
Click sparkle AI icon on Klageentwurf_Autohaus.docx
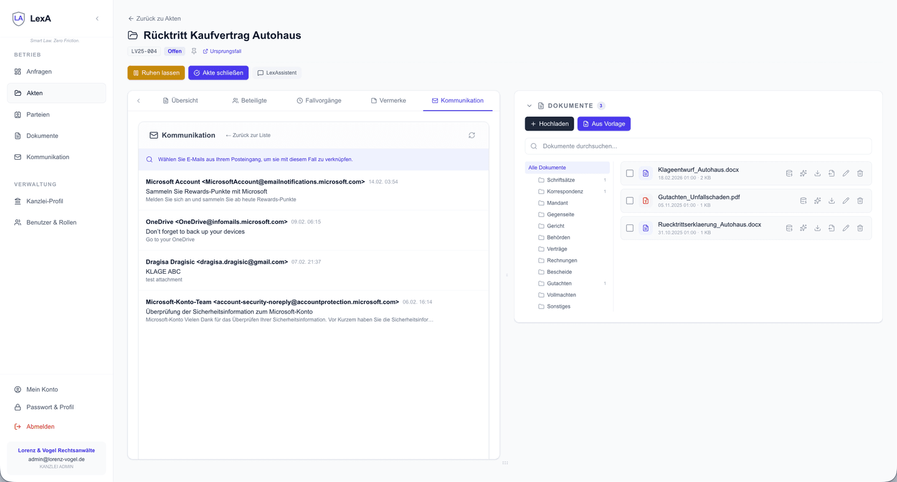tap(803, 174)
